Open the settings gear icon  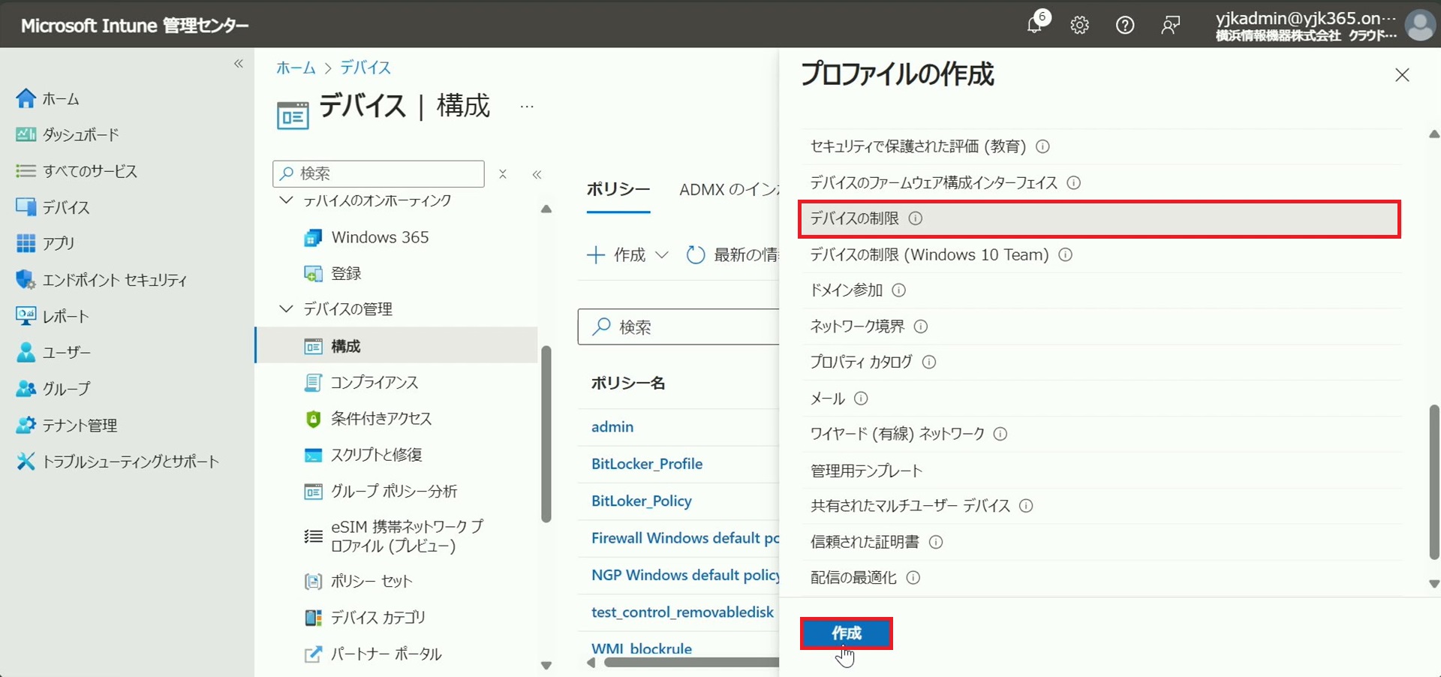pyautogui.click(x=1079, y=25)
